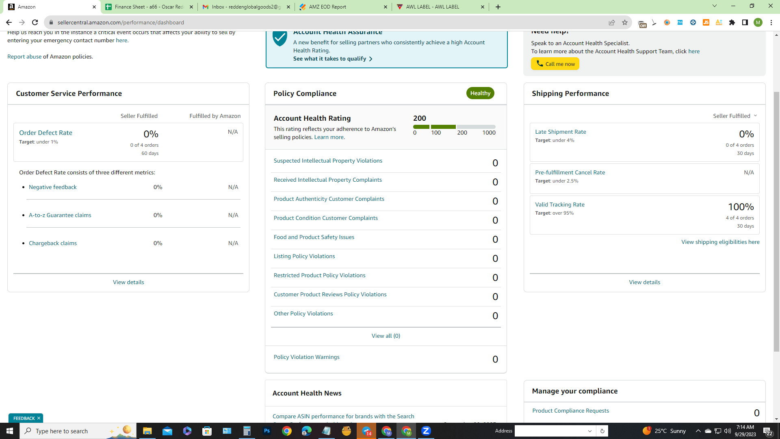Click the Windows taskbar search box
Viewport: 780px width, 439px height.
point(78,431)
